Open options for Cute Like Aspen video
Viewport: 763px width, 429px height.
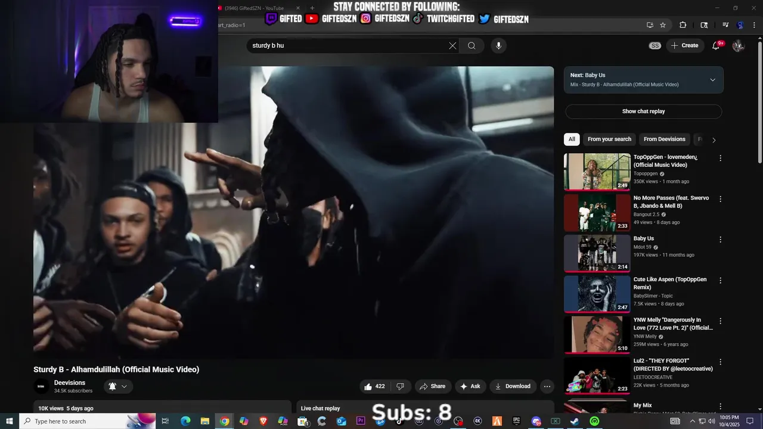point(720,280)
